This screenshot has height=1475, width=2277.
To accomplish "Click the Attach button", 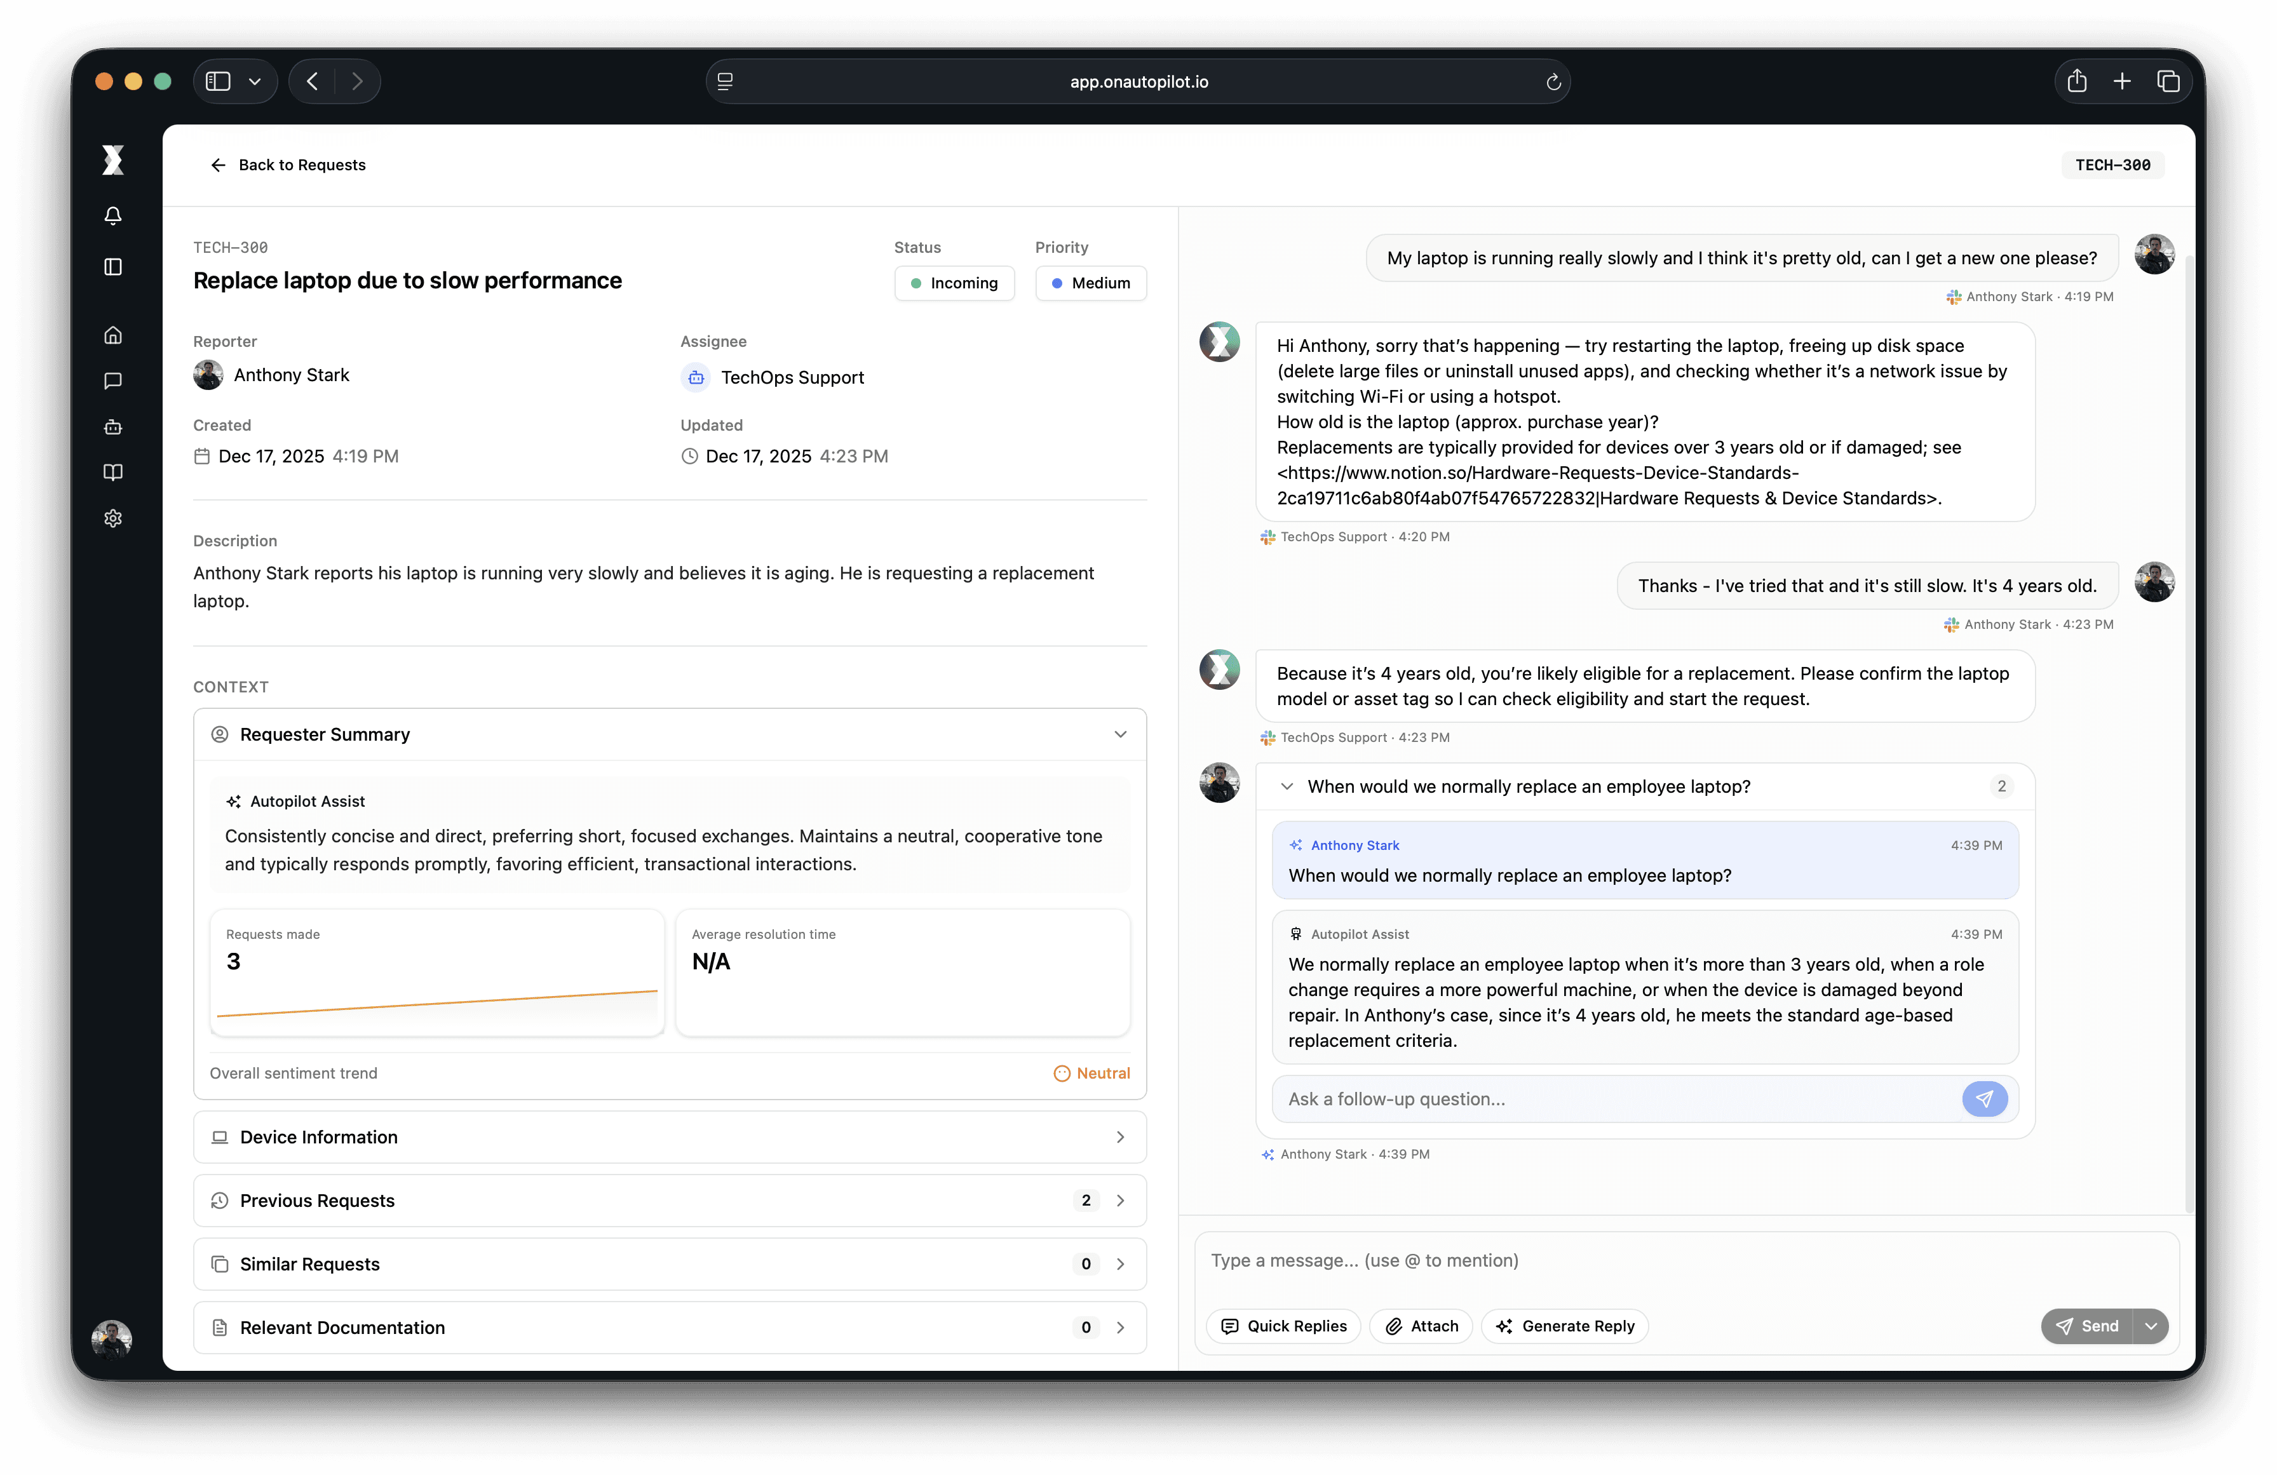I will click(1422, 1326).
